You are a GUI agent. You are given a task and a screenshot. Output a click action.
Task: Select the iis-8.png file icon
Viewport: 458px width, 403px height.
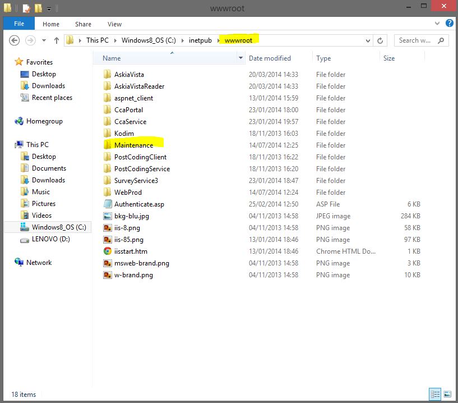coord(108,227)
